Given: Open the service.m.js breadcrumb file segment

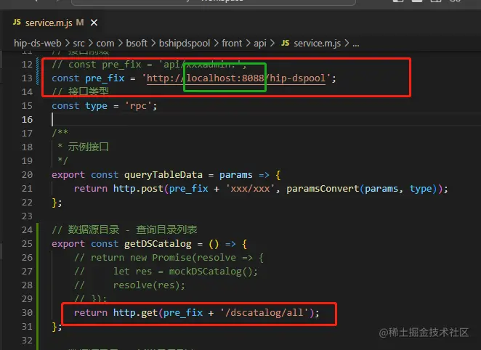Looking at the screenshot, I should [x=318, y=44].
